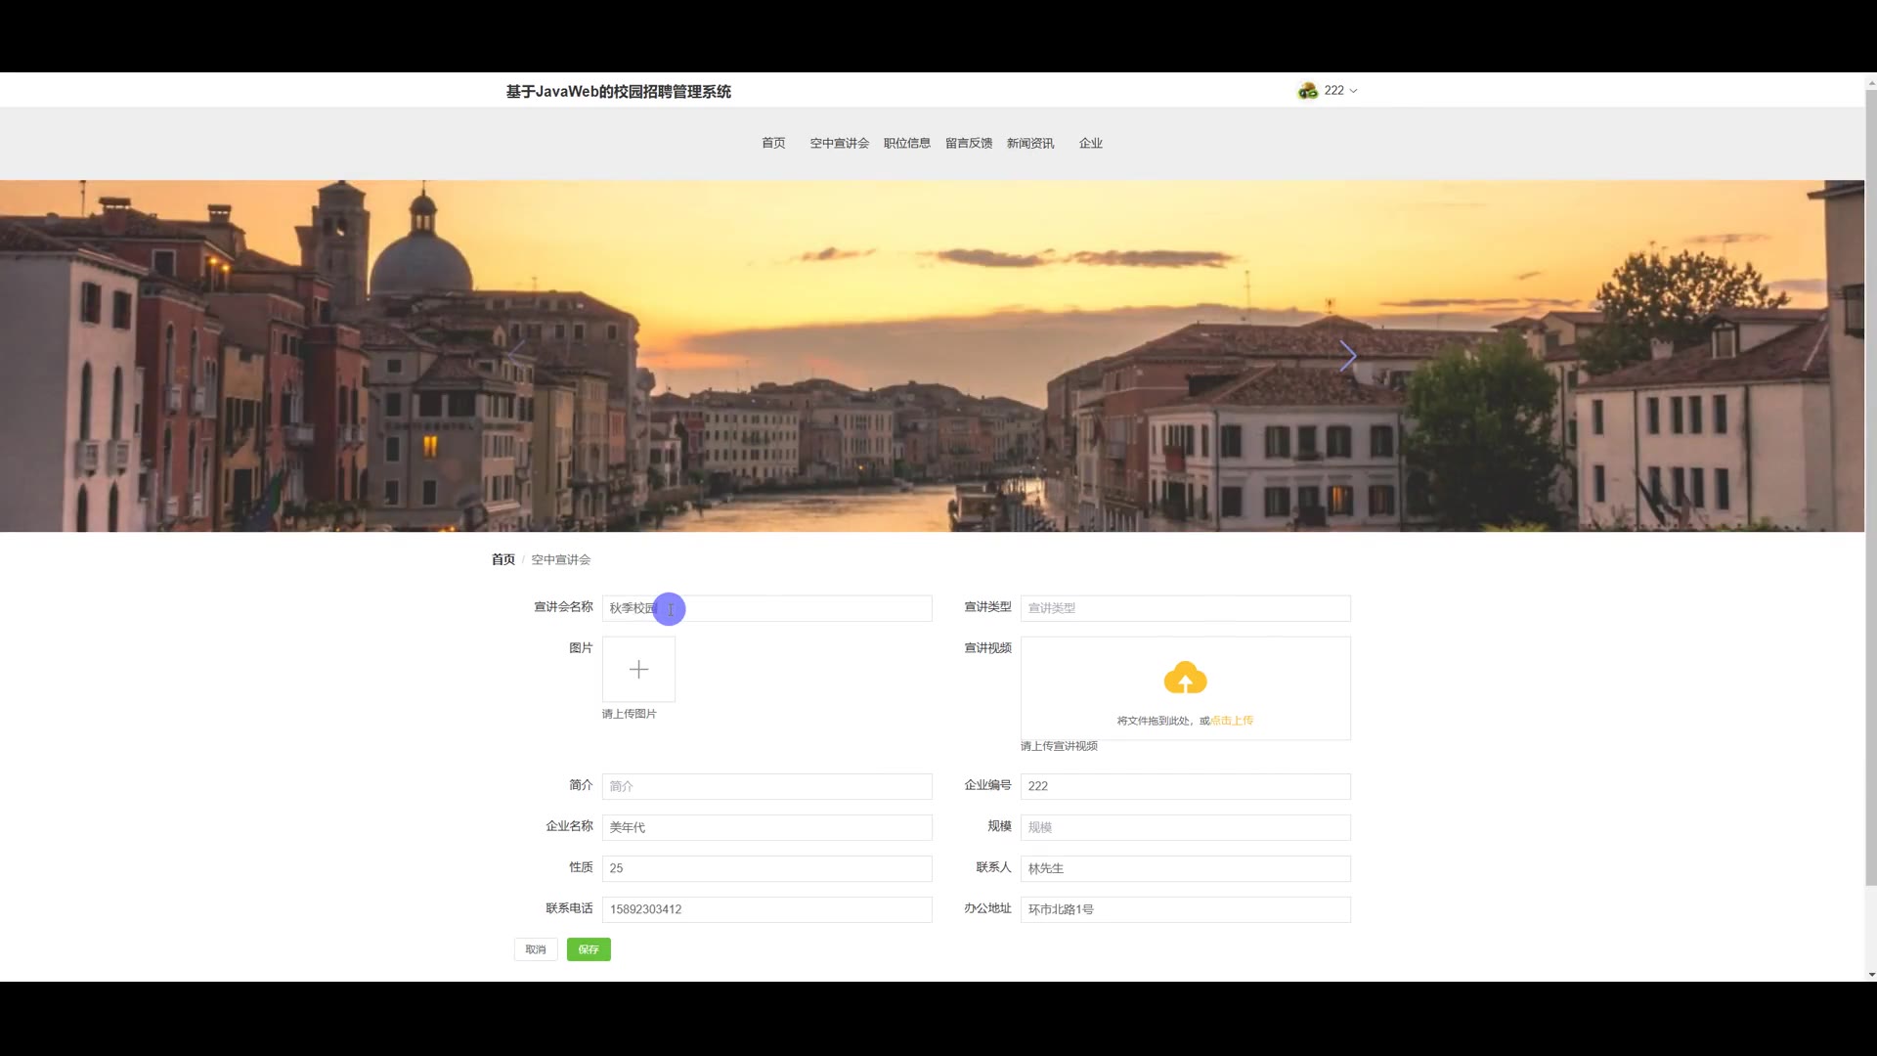Click the page vertical scrollbar
Image resolution: width=1877 pixels, height=1056 pixels.
tap(1870, 489)
